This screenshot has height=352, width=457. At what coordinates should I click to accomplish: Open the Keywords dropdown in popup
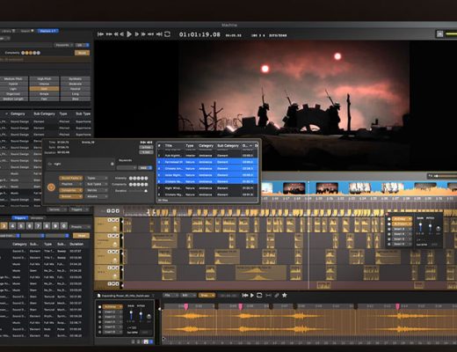(x=127, y=168)
